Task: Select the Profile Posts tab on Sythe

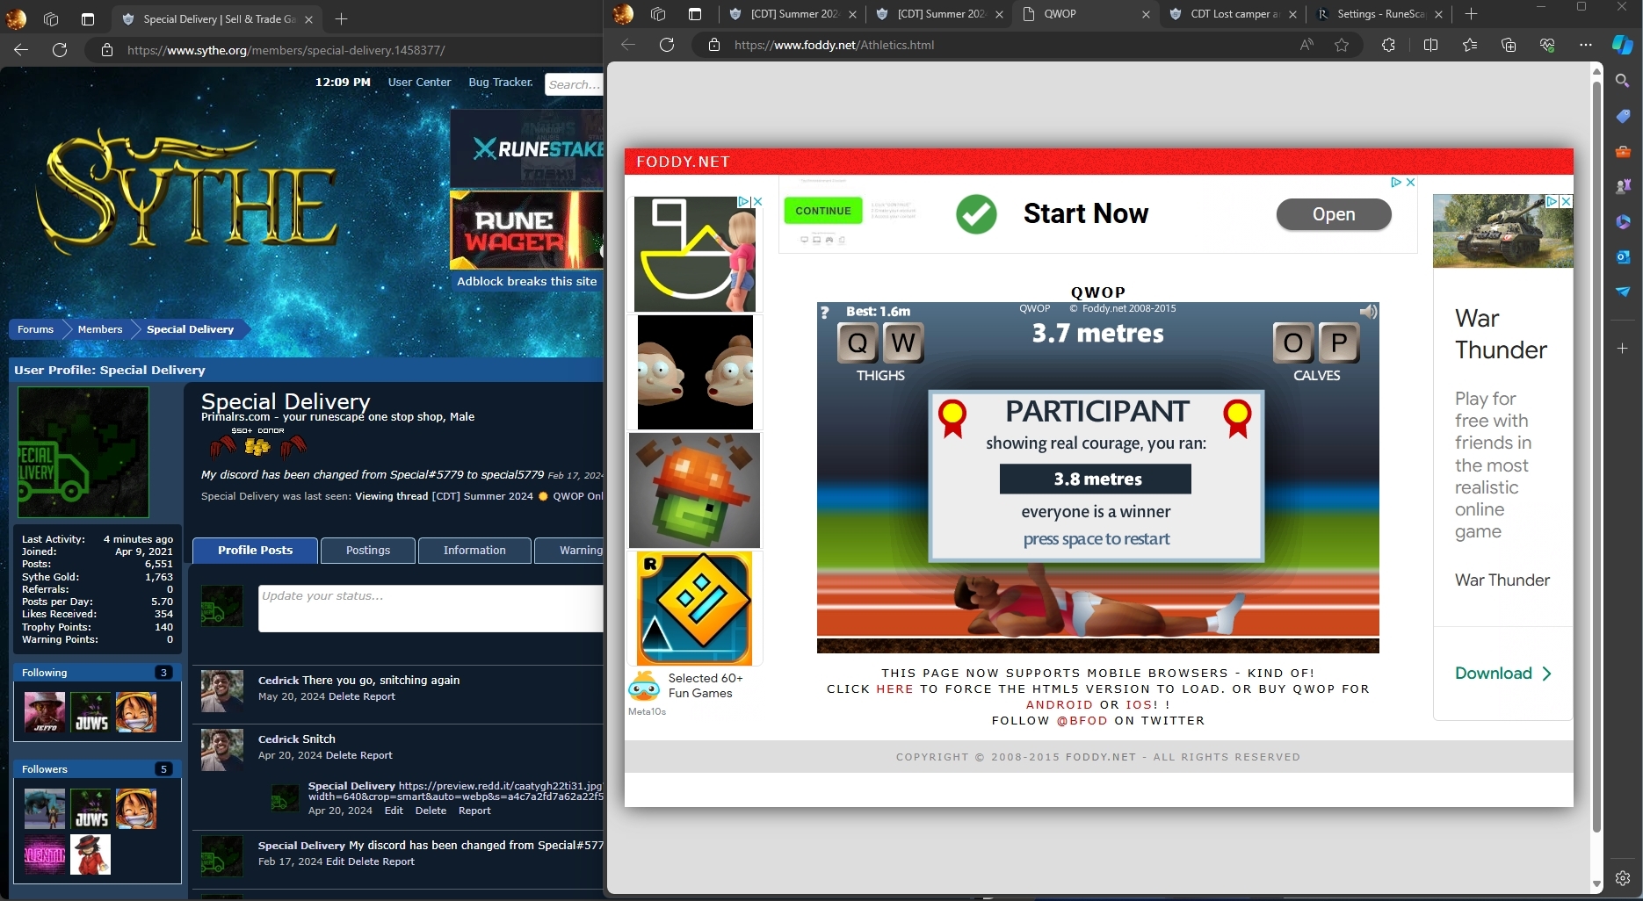Action: pos(255,550)
